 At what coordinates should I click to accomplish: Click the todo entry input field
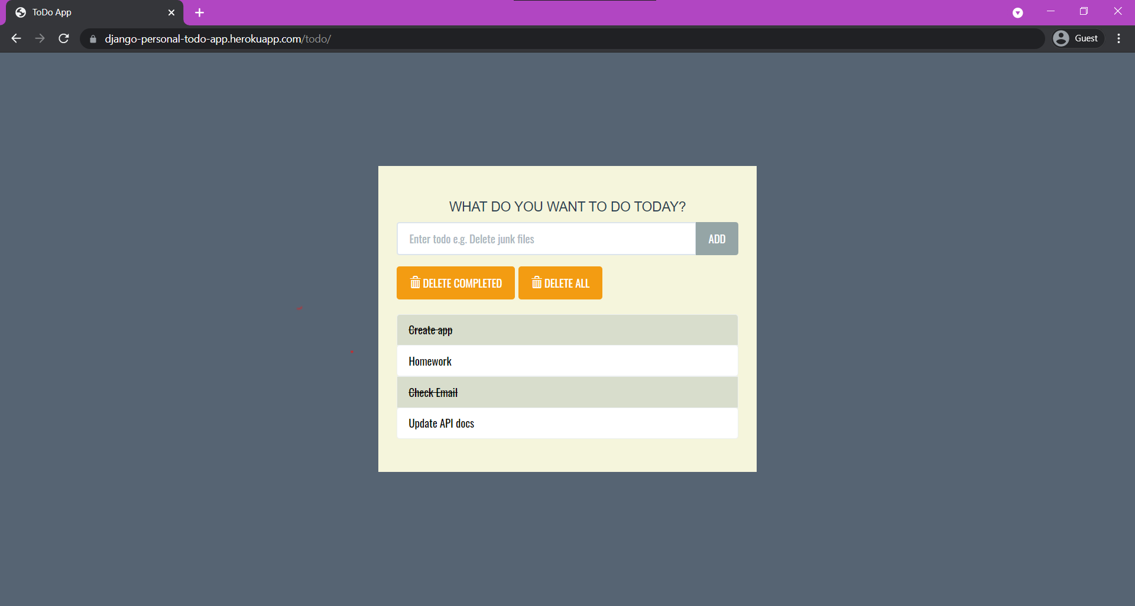pos(546,239)
